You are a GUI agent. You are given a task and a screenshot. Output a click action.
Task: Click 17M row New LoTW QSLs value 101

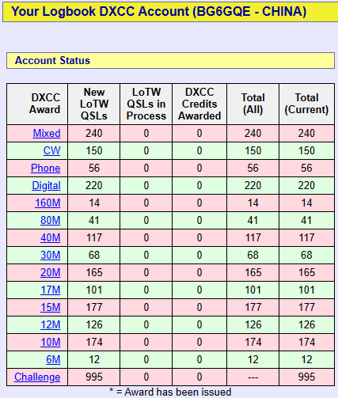click(94, 290)
